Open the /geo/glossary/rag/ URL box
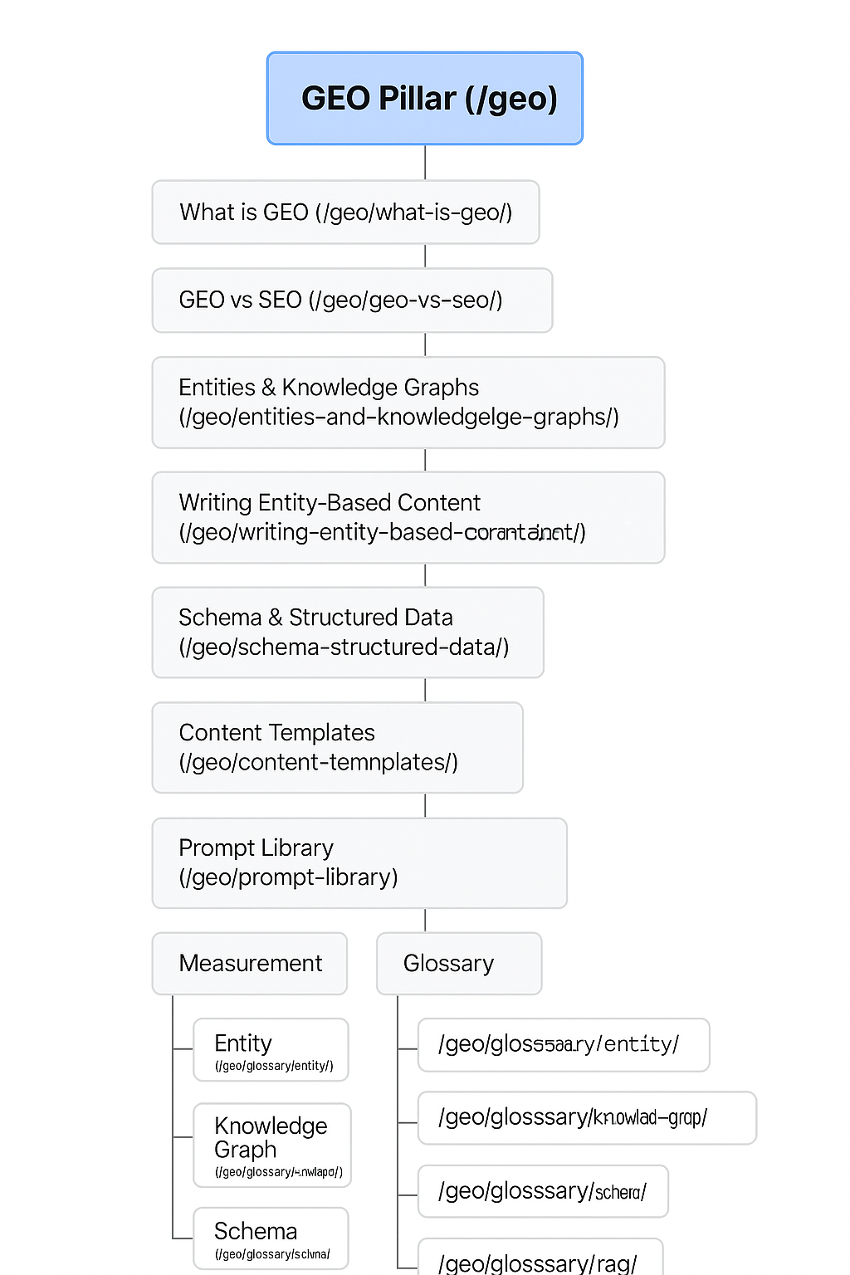The width and height of the screenshot is (850, 1275). point(540,1260)
